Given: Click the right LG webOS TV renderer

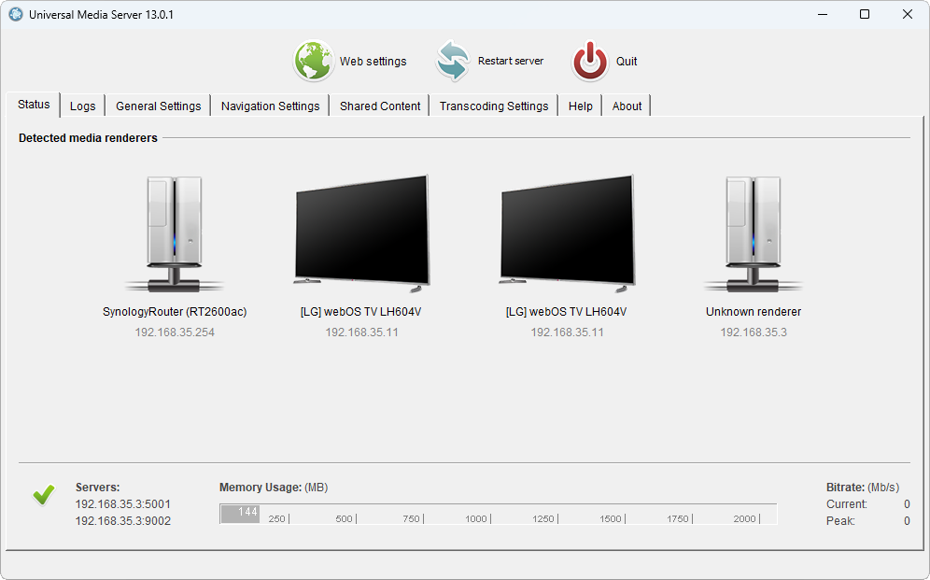Looking at the screenshot, I should 567,230.
